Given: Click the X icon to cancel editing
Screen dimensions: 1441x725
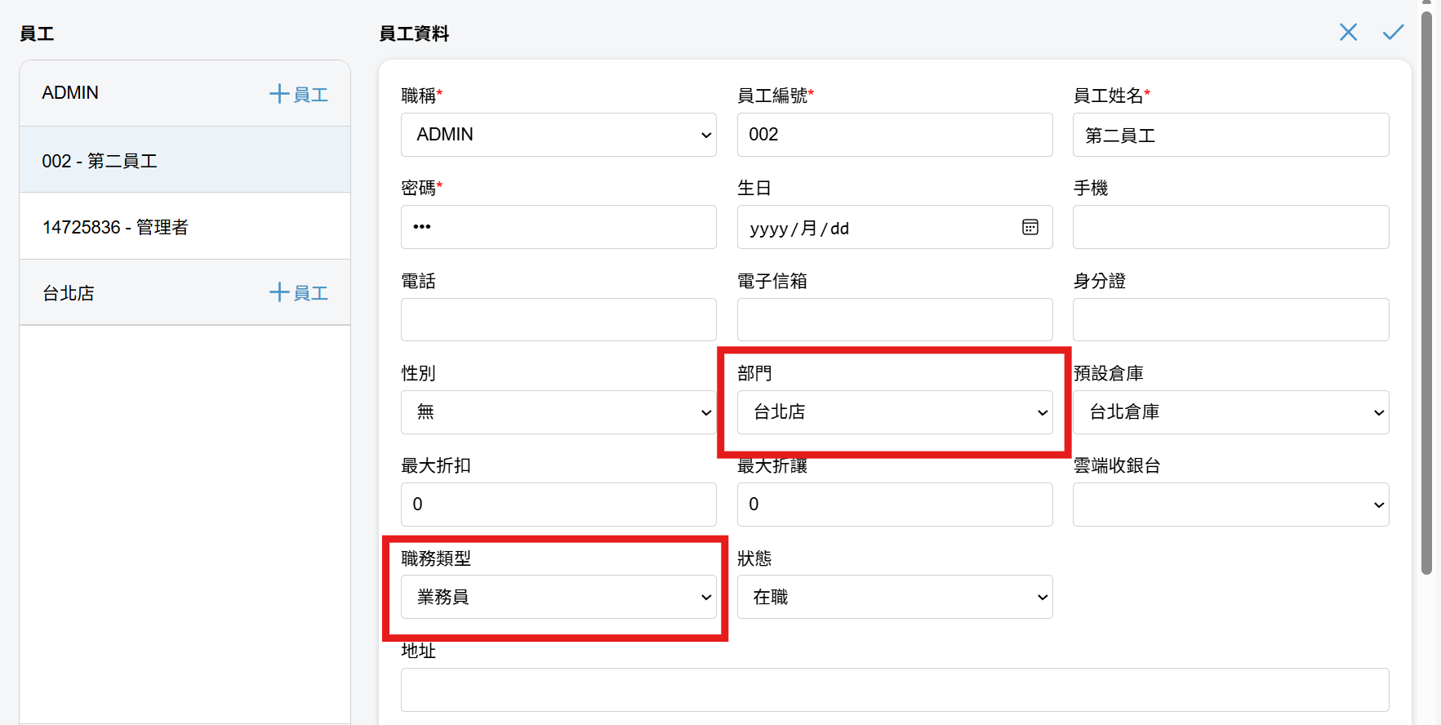Looking at the screenshot, I should tap(1348, 32).
